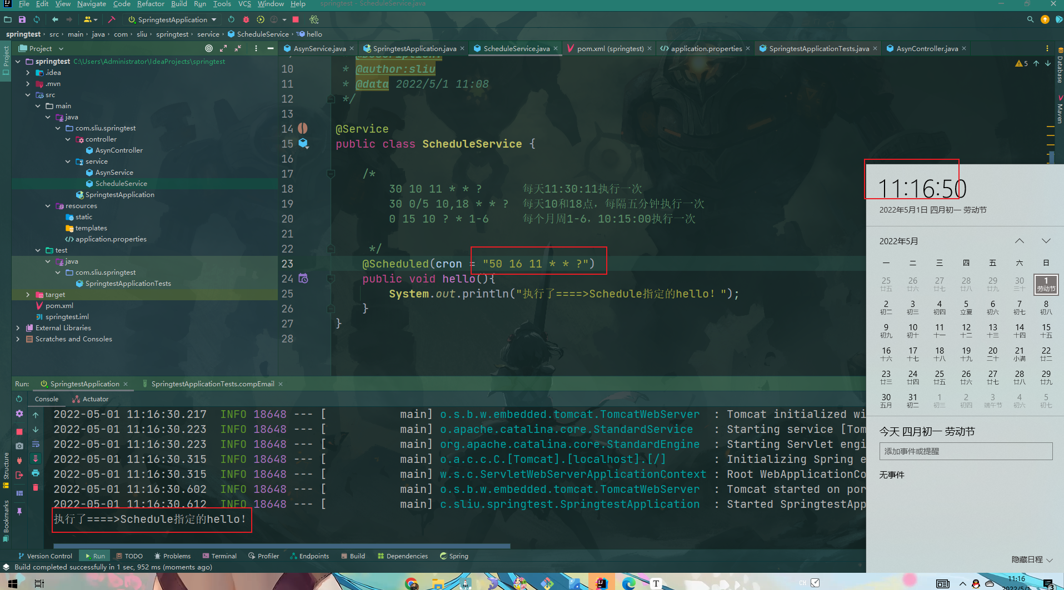Viewport: 1064px width, 590px height.
Task: Close the SpringtestApplication run tab
Action: pyautogui.click(x=126, y=384)
